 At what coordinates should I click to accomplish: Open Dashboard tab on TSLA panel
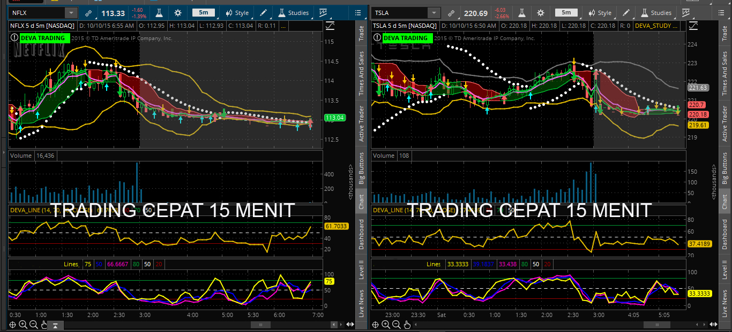pos(724,234)
